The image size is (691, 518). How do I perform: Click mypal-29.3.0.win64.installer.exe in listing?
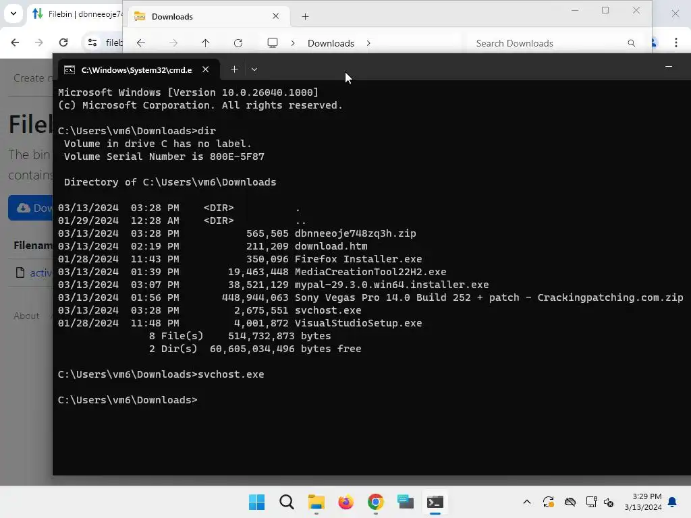[x=392, y=285]
